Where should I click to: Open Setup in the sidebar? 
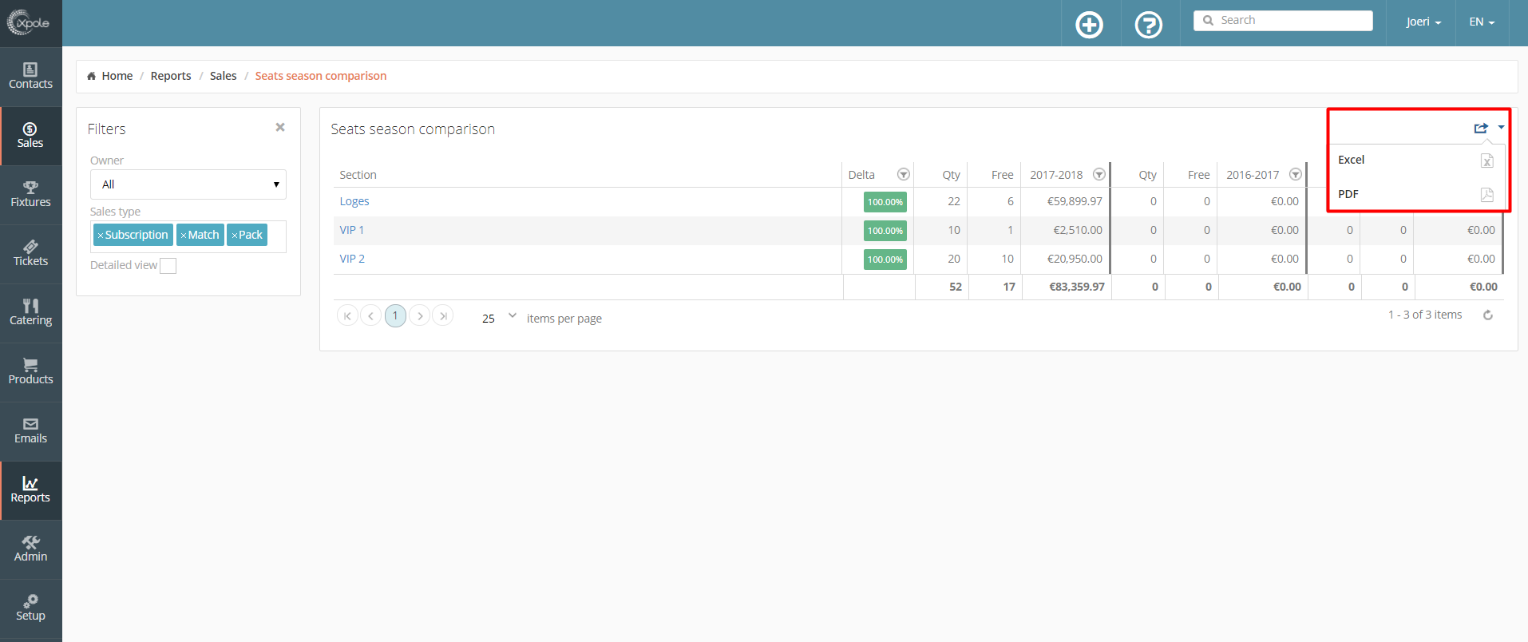[30, 608]
